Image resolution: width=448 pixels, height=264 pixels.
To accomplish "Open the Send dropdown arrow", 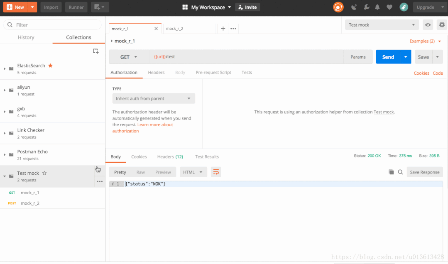I will (405, 57).
